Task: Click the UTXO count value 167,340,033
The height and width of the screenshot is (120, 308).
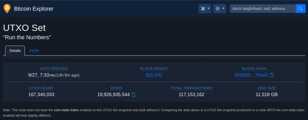Action: click(x=42, y=95)
